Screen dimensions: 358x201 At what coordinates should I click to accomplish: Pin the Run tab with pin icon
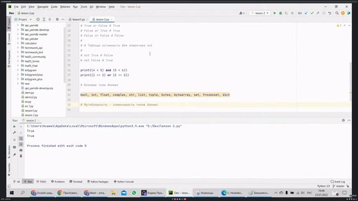click(x=15, y=155)
